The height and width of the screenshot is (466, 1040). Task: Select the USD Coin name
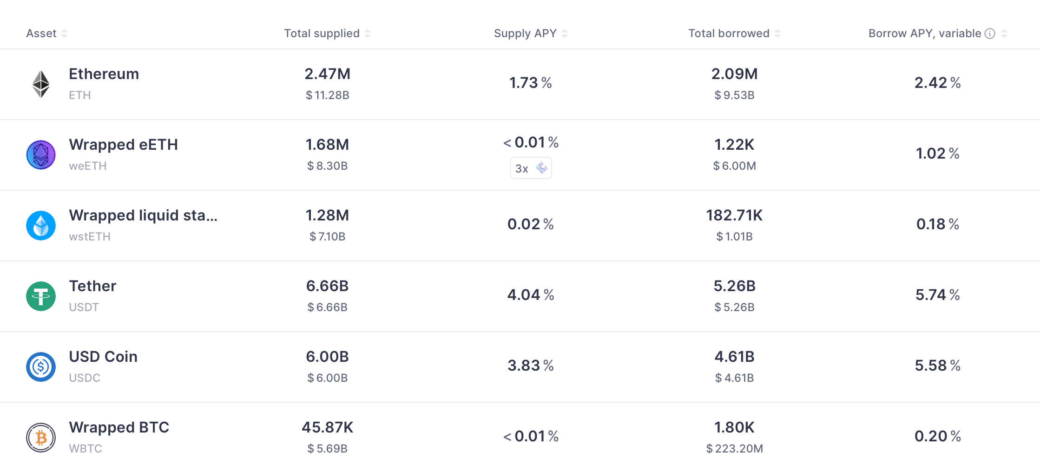103,357
